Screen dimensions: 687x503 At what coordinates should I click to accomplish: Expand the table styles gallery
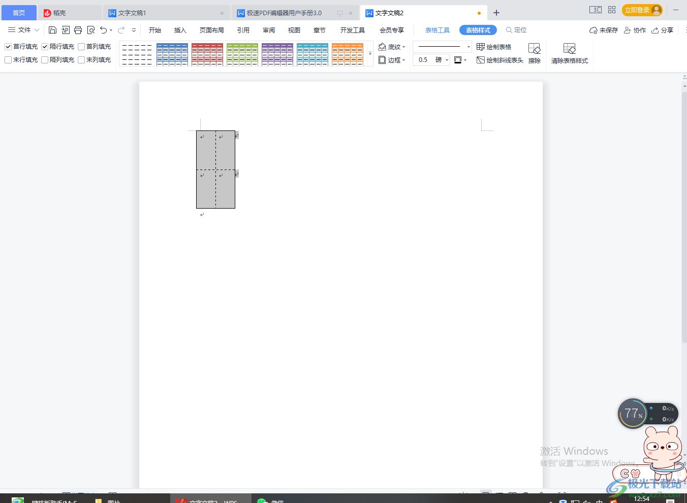pyautogui.click(x=370, y=54)
